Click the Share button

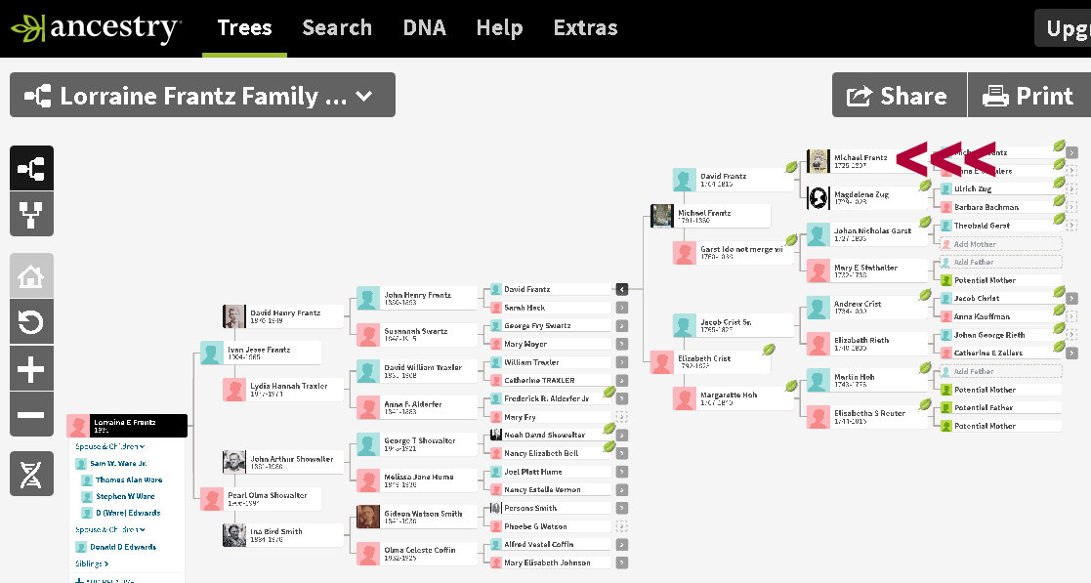tap(899, 96)
